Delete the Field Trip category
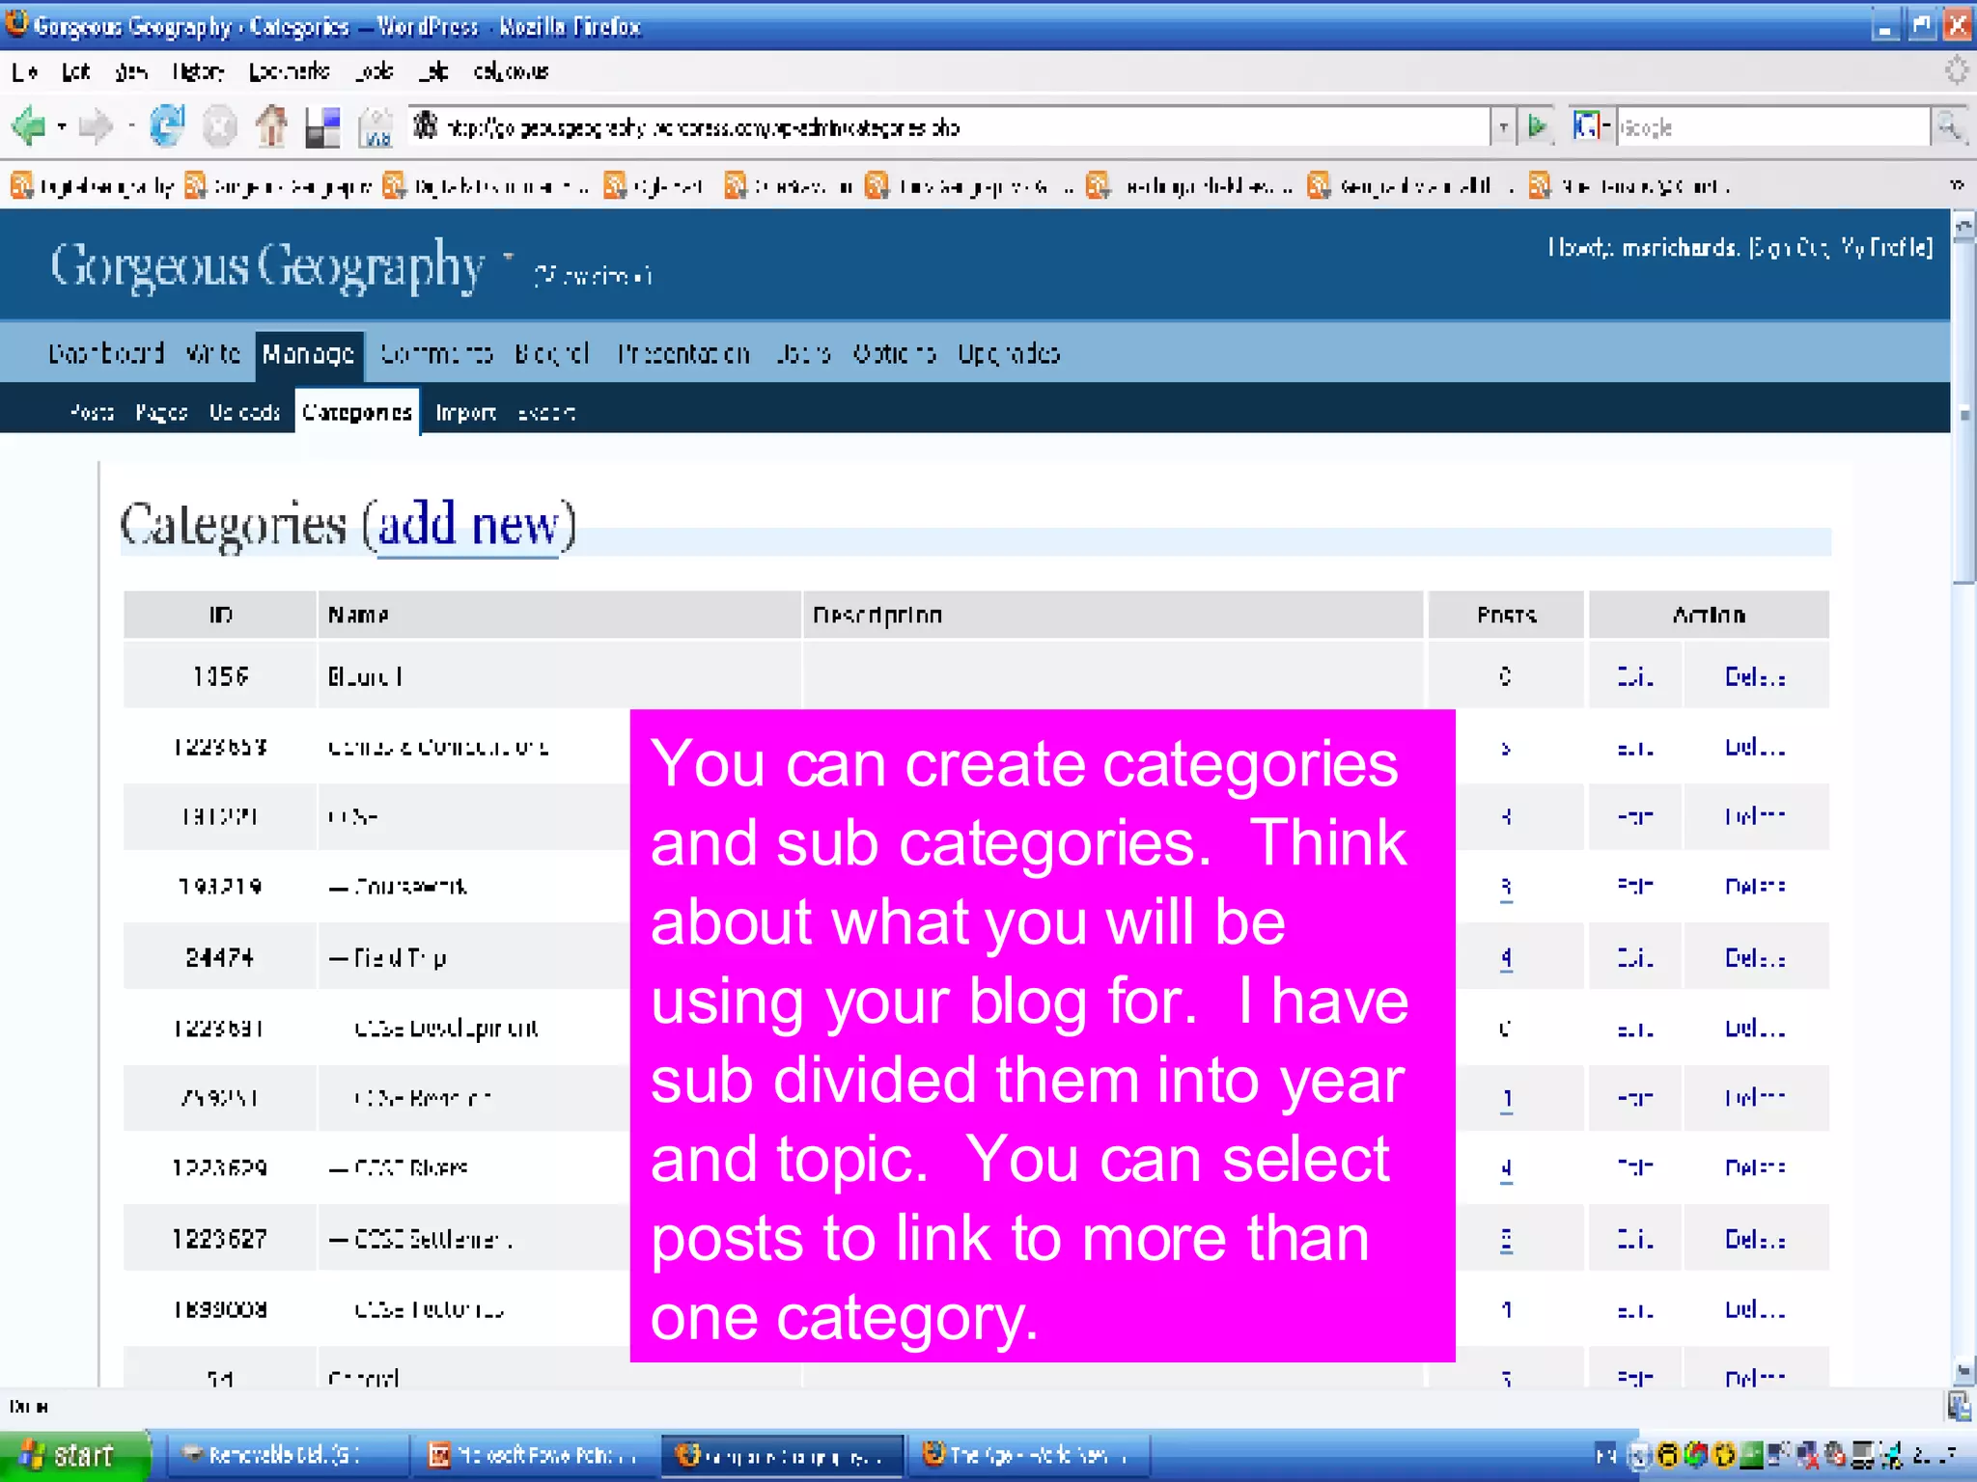Viewport: 1977px width, 1482px height. (1755, 958)
